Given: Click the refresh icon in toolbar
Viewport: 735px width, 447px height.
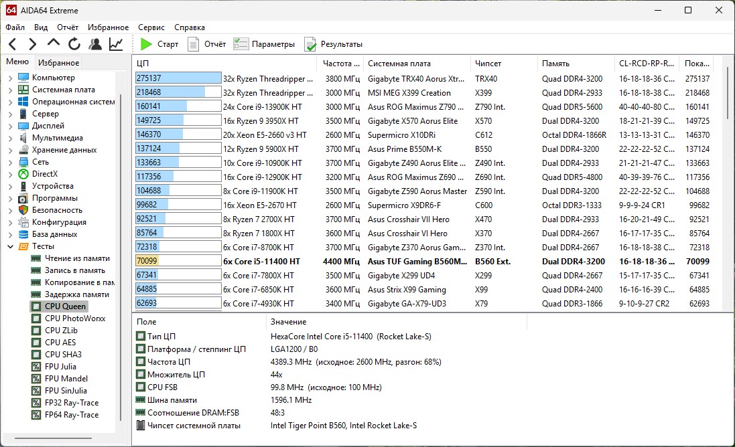Looking at the screenshot, I should tap(74, 44).
